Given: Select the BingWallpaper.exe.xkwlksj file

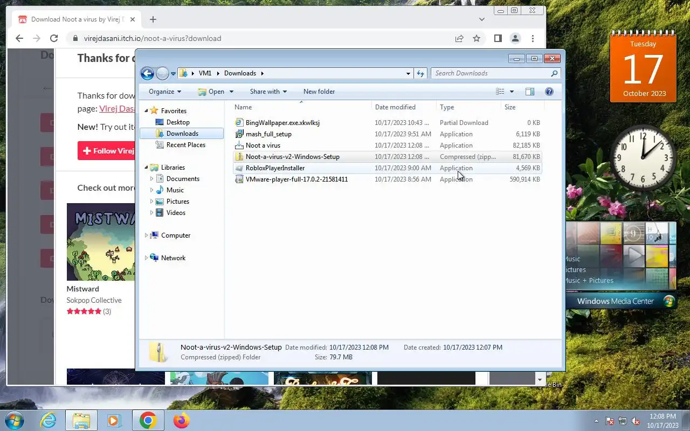Looking at the screenshot, I should [x=282, y=123].
